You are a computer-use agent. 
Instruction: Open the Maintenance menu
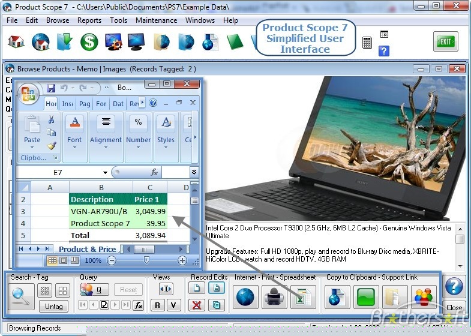pos(156,20)
